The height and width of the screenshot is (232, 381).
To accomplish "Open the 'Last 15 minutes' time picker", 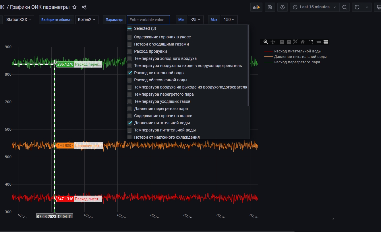I will pyautogui.click(x=314, y=7).
